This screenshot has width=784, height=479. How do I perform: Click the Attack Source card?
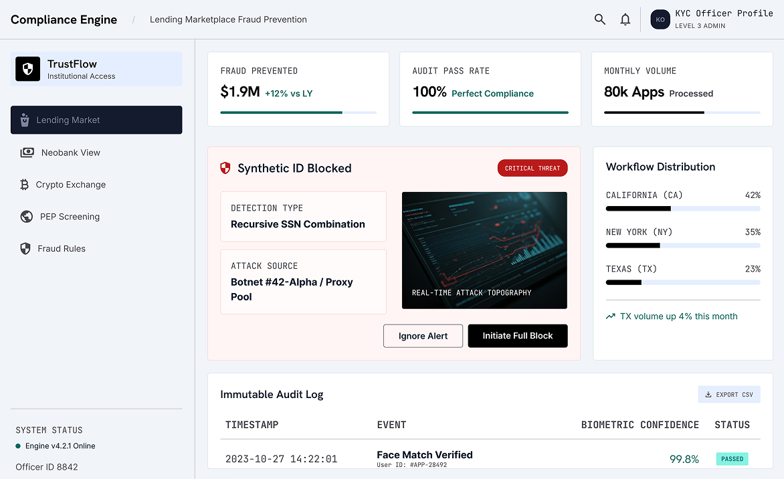pos(304,282)
